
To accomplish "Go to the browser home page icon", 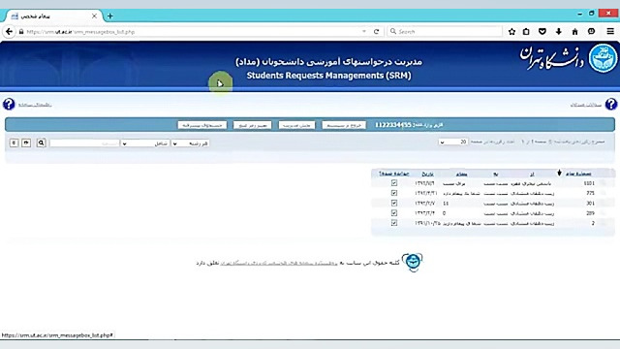I will (x=574, y=32).
